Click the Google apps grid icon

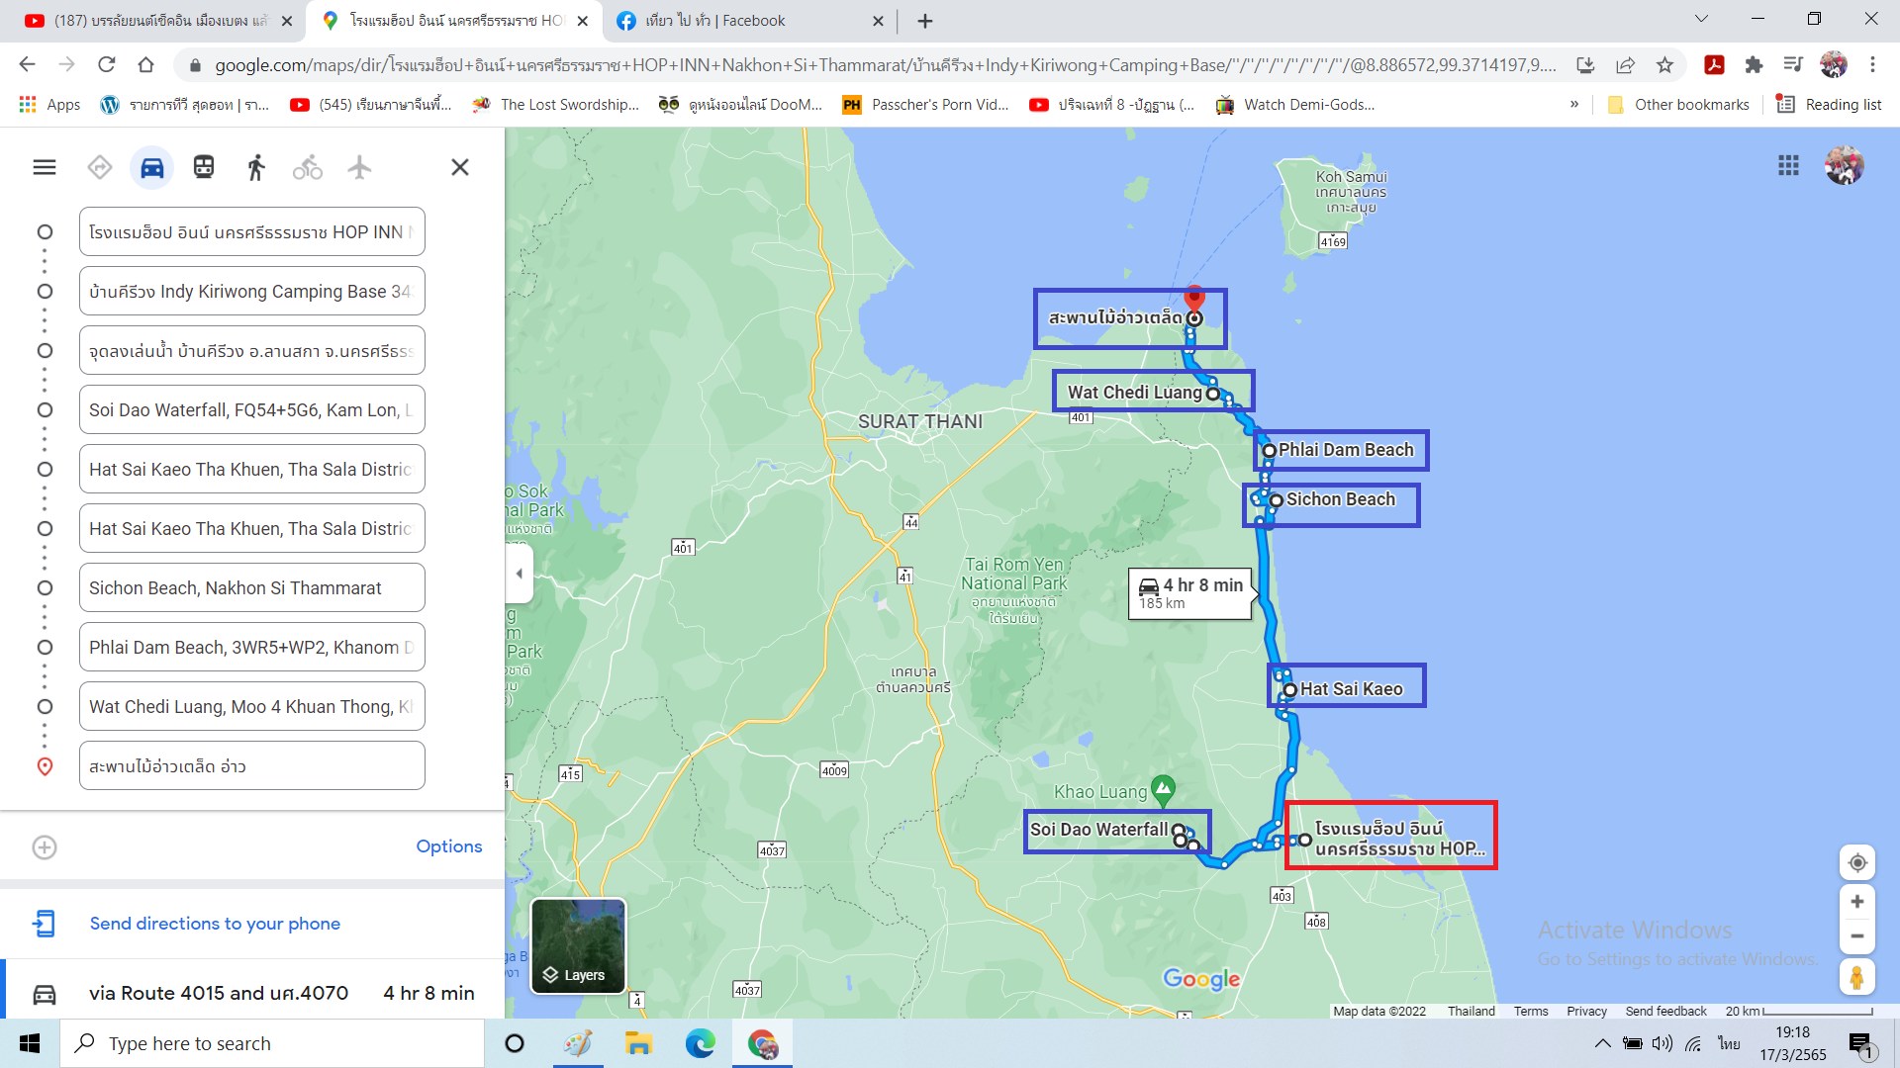(1788, 166)
